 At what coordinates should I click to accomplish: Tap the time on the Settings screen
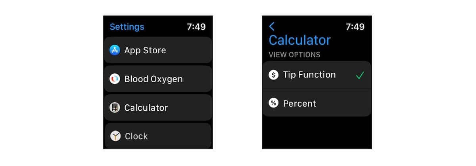pos(196,27)
